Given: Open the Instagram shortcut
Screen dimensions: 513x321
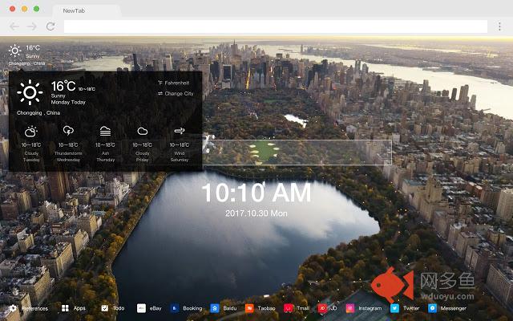Looking at the screenshot, I should 350,308.
